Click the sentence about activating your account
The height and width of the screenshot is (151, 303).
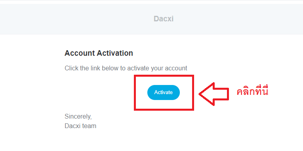point(126,68)
